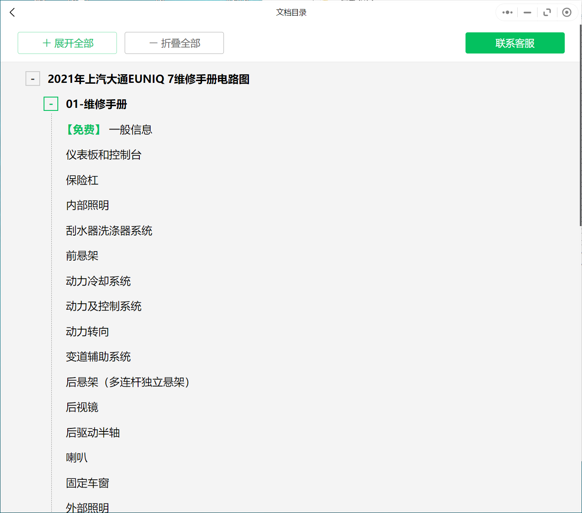Screen dimensions: 582x513
Task: Contact support via the 联系客服 button
Action: [515, 43]
